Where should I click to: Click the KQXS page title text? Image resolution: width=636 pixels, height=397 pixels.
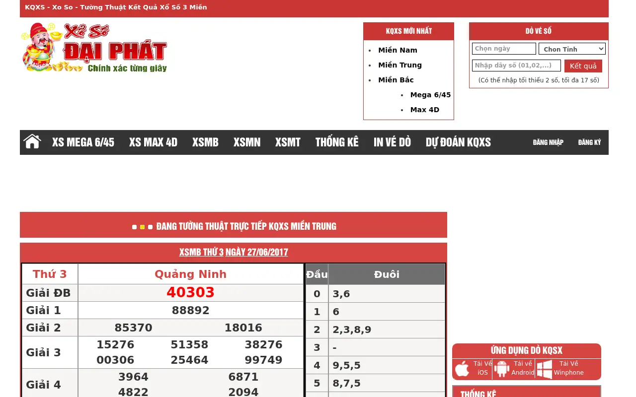(x=116, y=7)
